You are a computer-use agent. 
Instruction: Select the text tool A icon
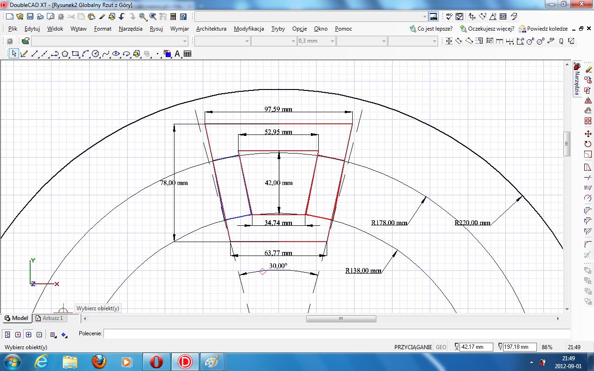(x=177, y=54)
